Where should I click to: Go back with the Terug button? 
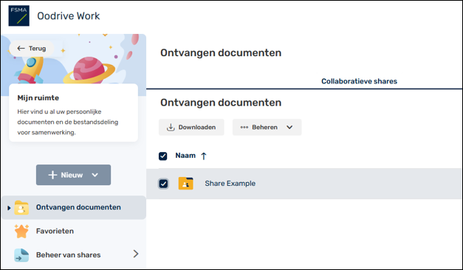(x=32, y=49)
